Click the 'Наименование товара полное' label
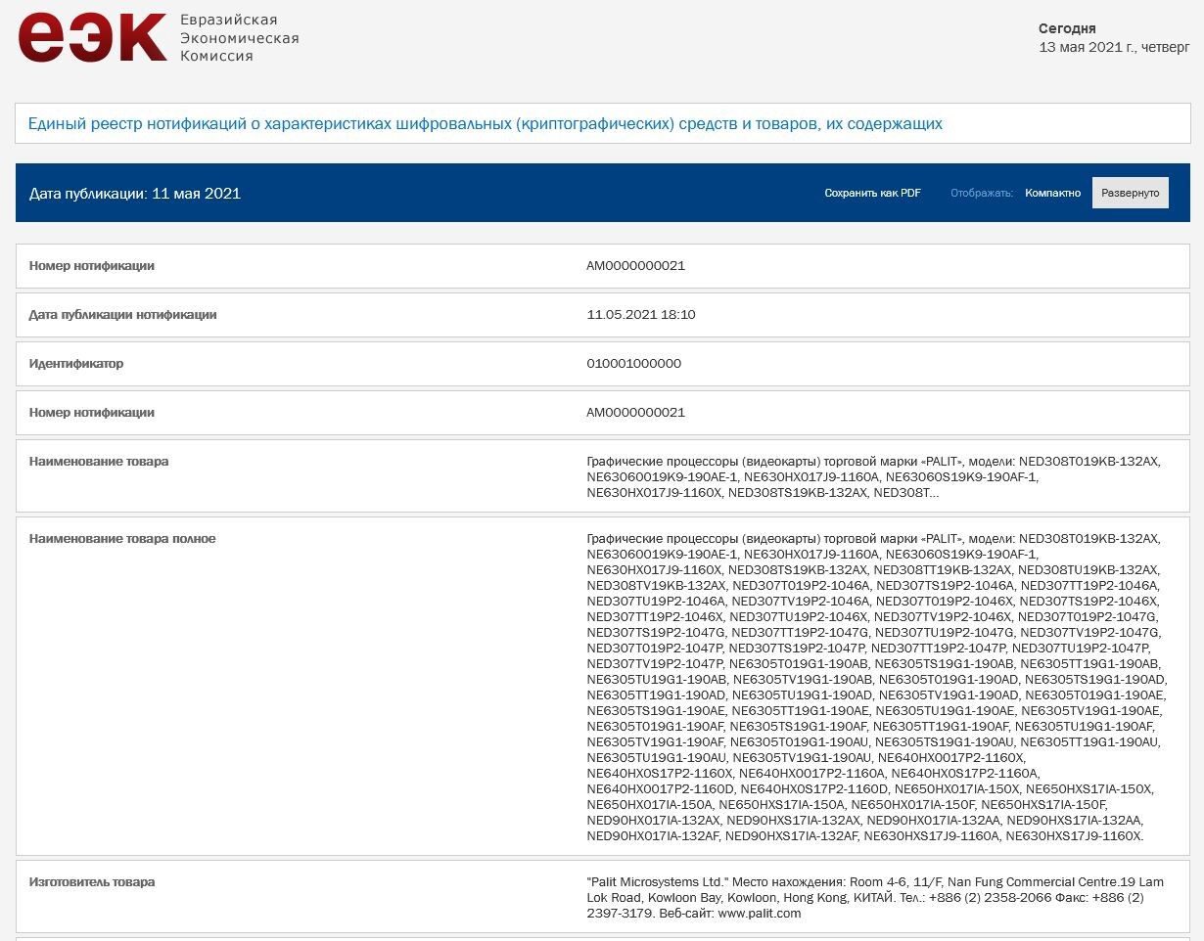 pos(122,539)
